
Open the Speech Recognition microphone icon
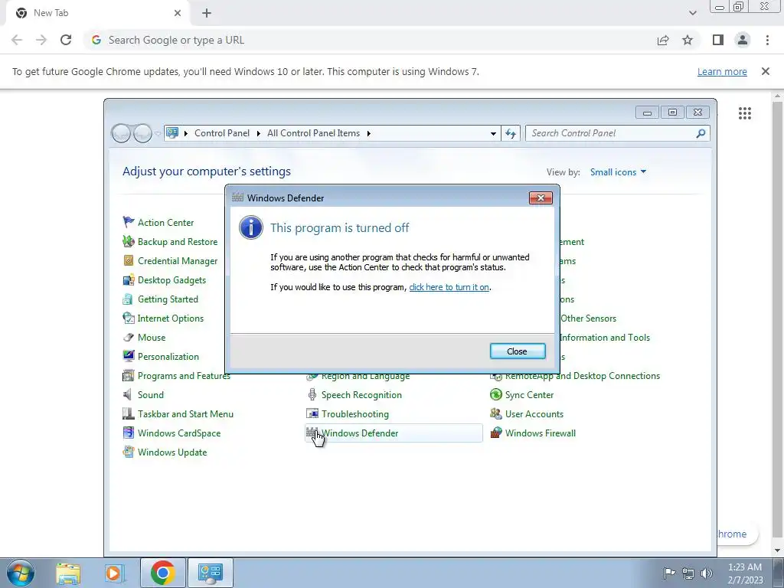(312, 394)
